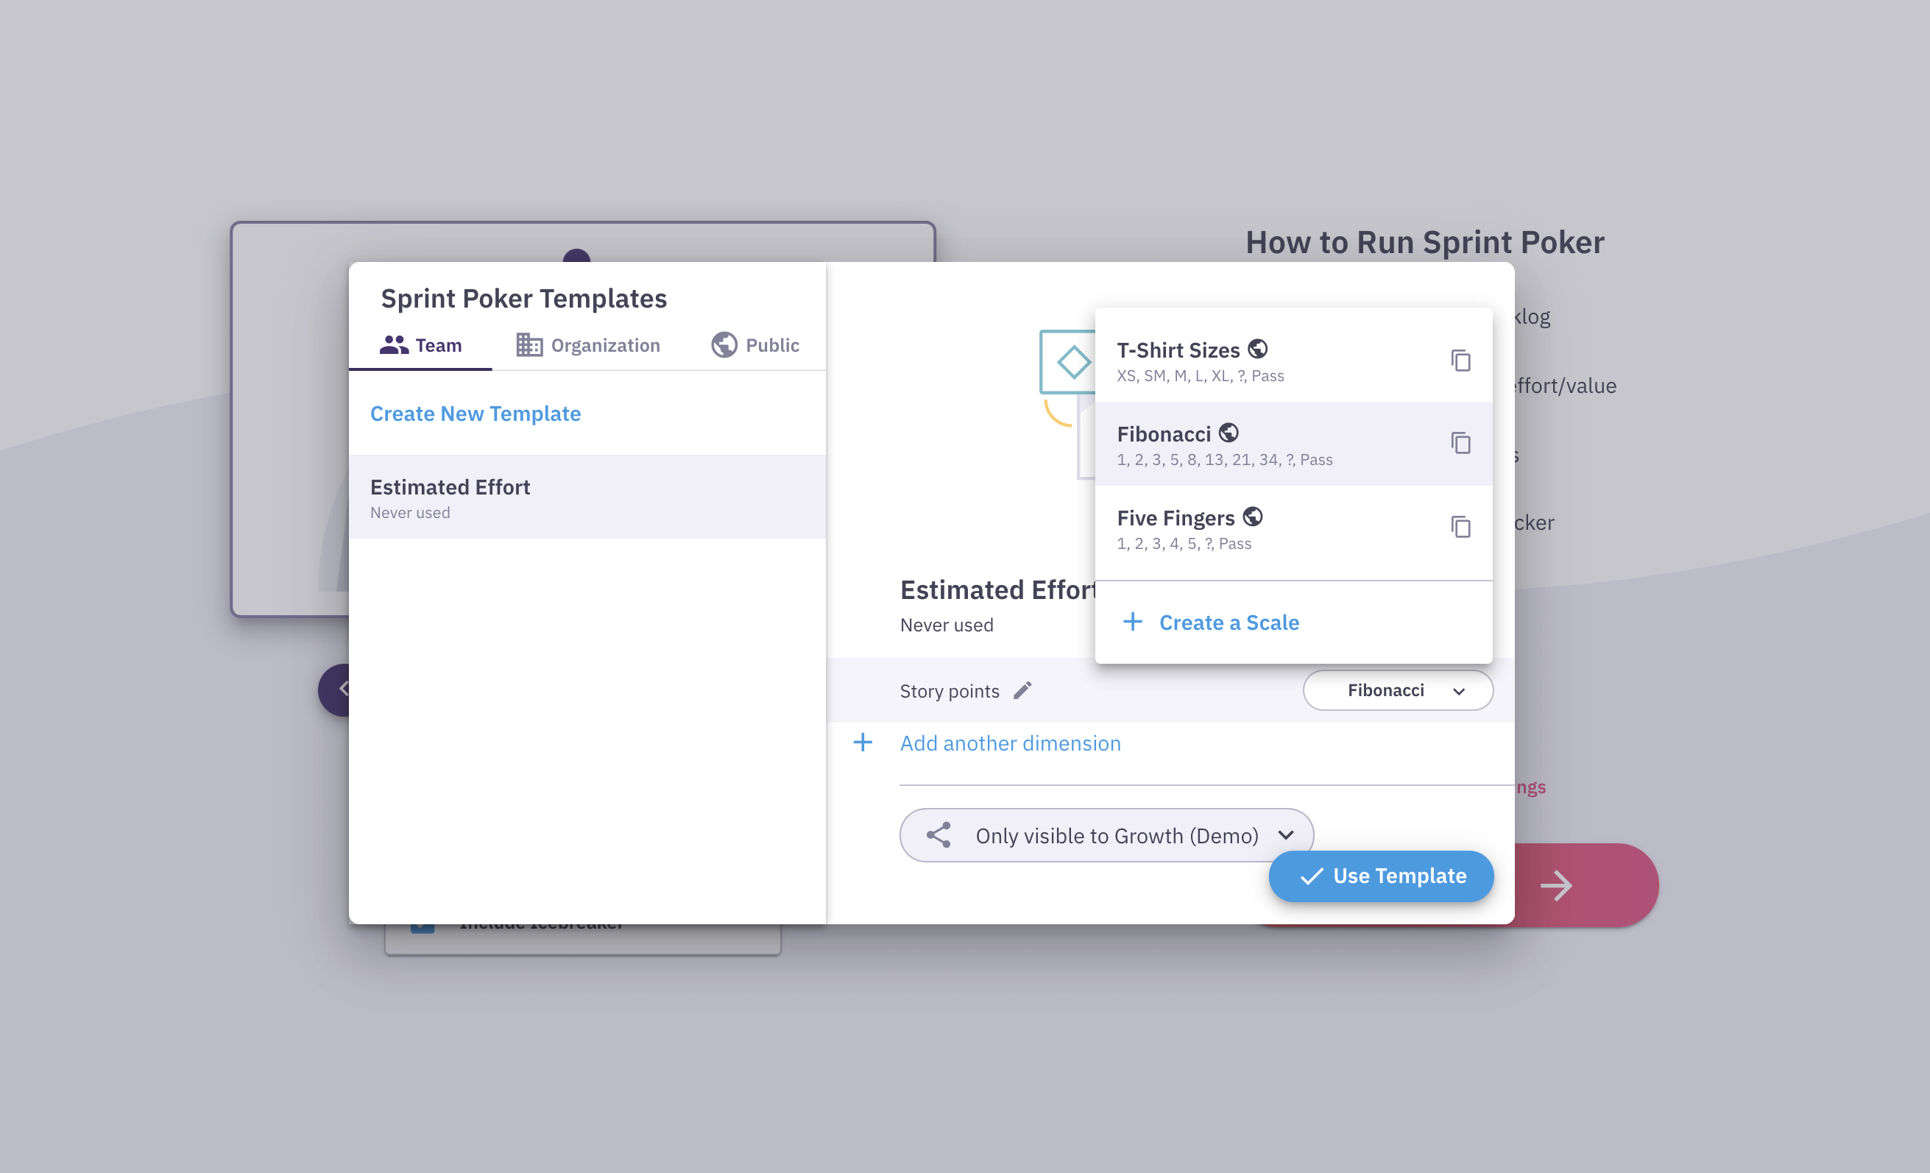Click Create New Template link
1930x1173 pixels.
[476, 414]
